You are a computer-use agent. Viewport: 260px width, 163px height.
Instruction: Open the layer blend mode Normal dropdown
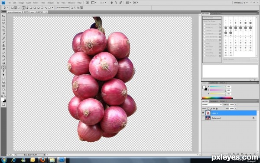pos(212,105)
